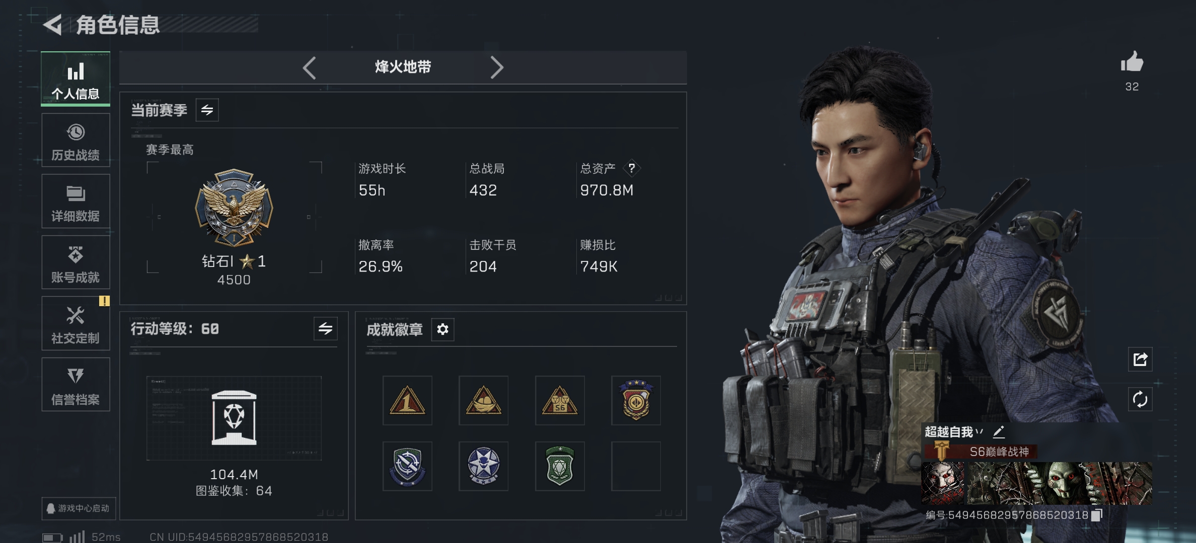Image resolution: width=1196 pixels, height=543 pixels.
Task: Click the question mark next to 总资产
Action: 632,168
